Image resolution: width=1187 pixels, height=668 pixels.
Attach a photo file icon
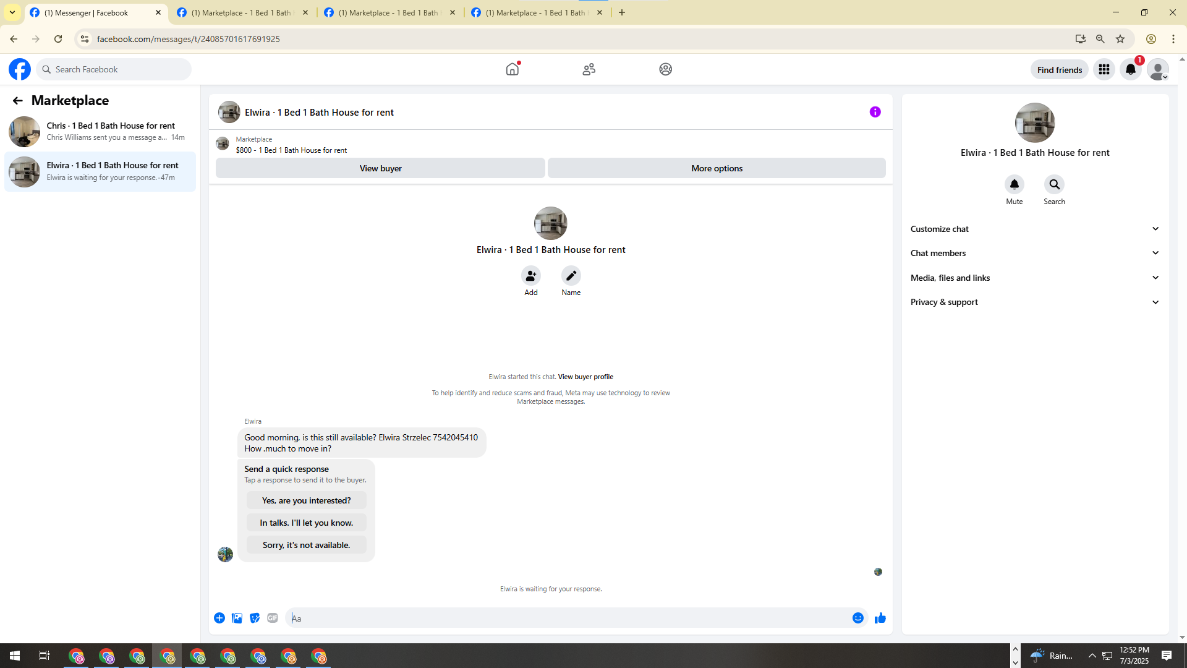237,618
